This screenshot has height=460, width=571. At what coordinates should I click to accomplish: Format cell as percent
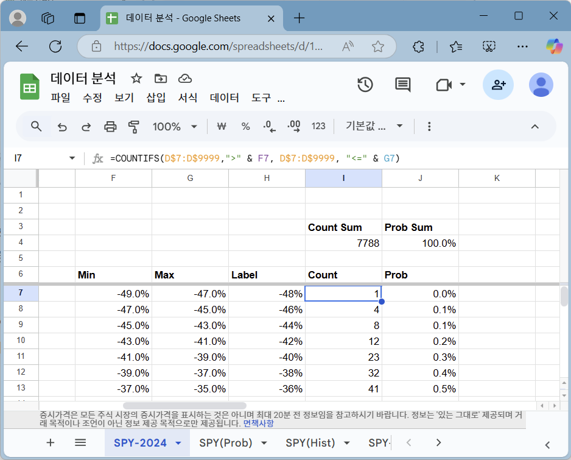click(246, 127)
